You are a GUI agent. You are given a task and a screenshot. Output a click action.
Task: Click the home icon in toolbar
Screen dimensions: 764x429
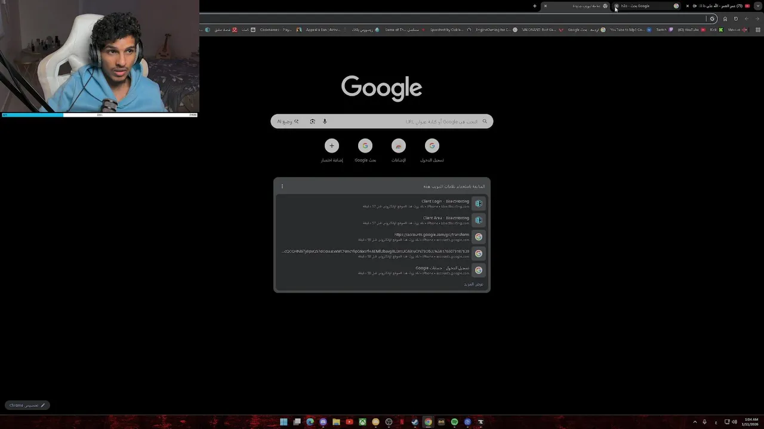pos(725,18)
